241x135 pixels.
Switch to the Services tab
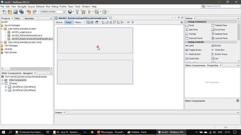[x=29, y=18]
